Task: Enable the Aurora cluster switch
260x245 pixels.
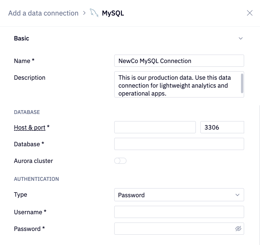Action: pos(120,161)
